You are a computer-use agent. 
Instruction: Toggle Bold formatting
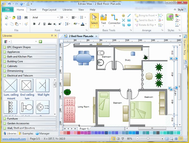[x=34, y=24]
